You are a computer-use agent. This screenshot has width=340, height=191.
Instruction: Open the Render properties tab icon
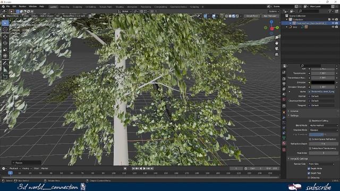pos(284,79)
